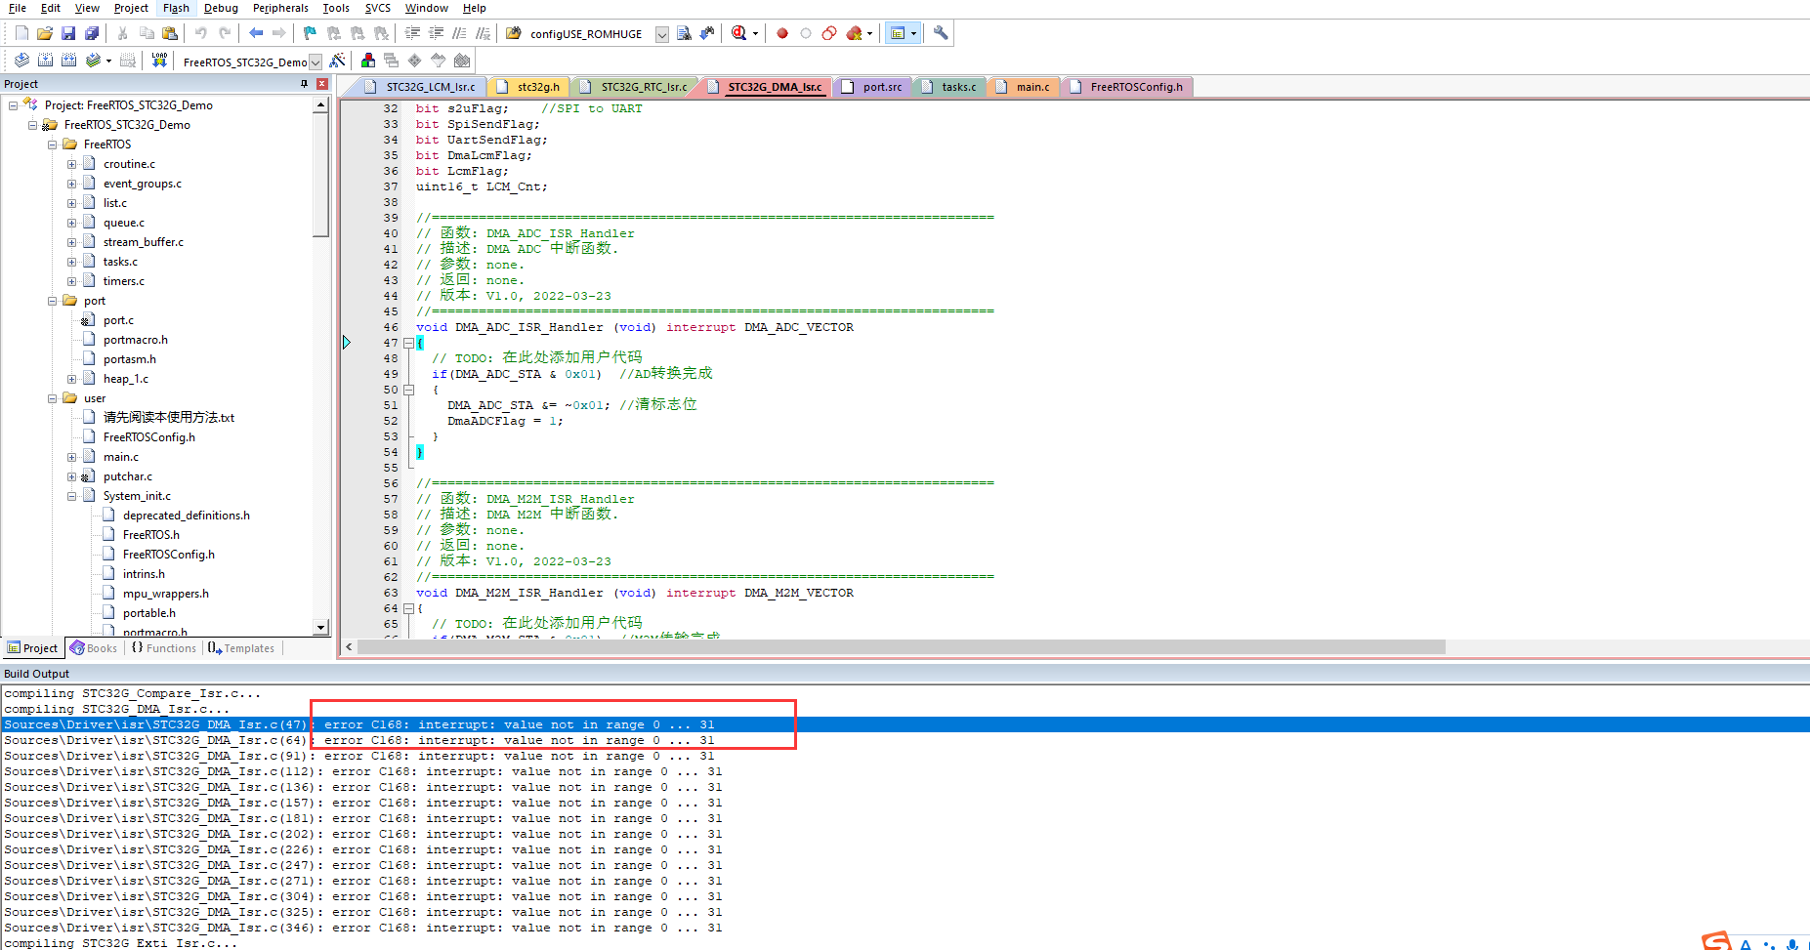Viewport: 1810px width, 950px height.
Task: Click the project tree scroll-down arrow
Action: point(320,627)
